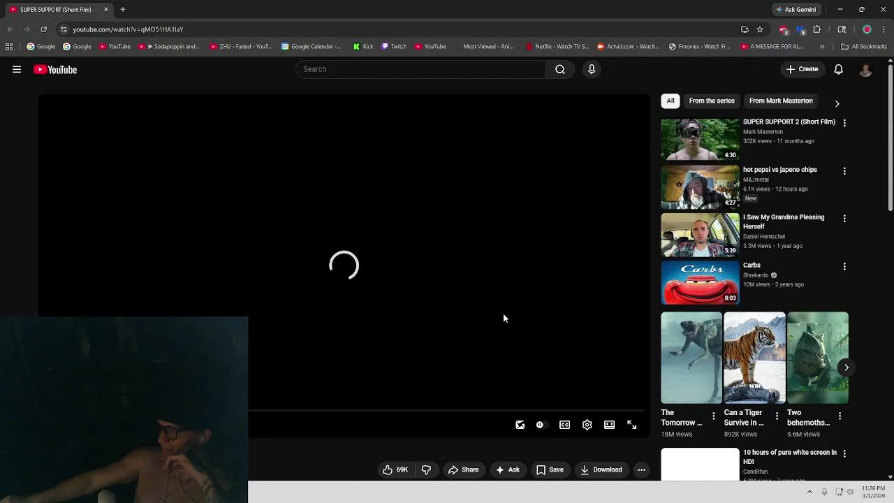Bookmark this page with the star

(x=760, y=29)
